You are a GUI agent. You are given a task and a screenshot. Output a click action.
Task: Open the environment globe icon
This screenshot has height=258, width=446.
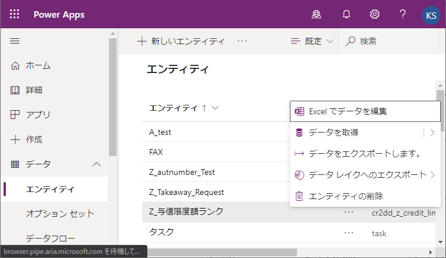(x=316, y=14)
